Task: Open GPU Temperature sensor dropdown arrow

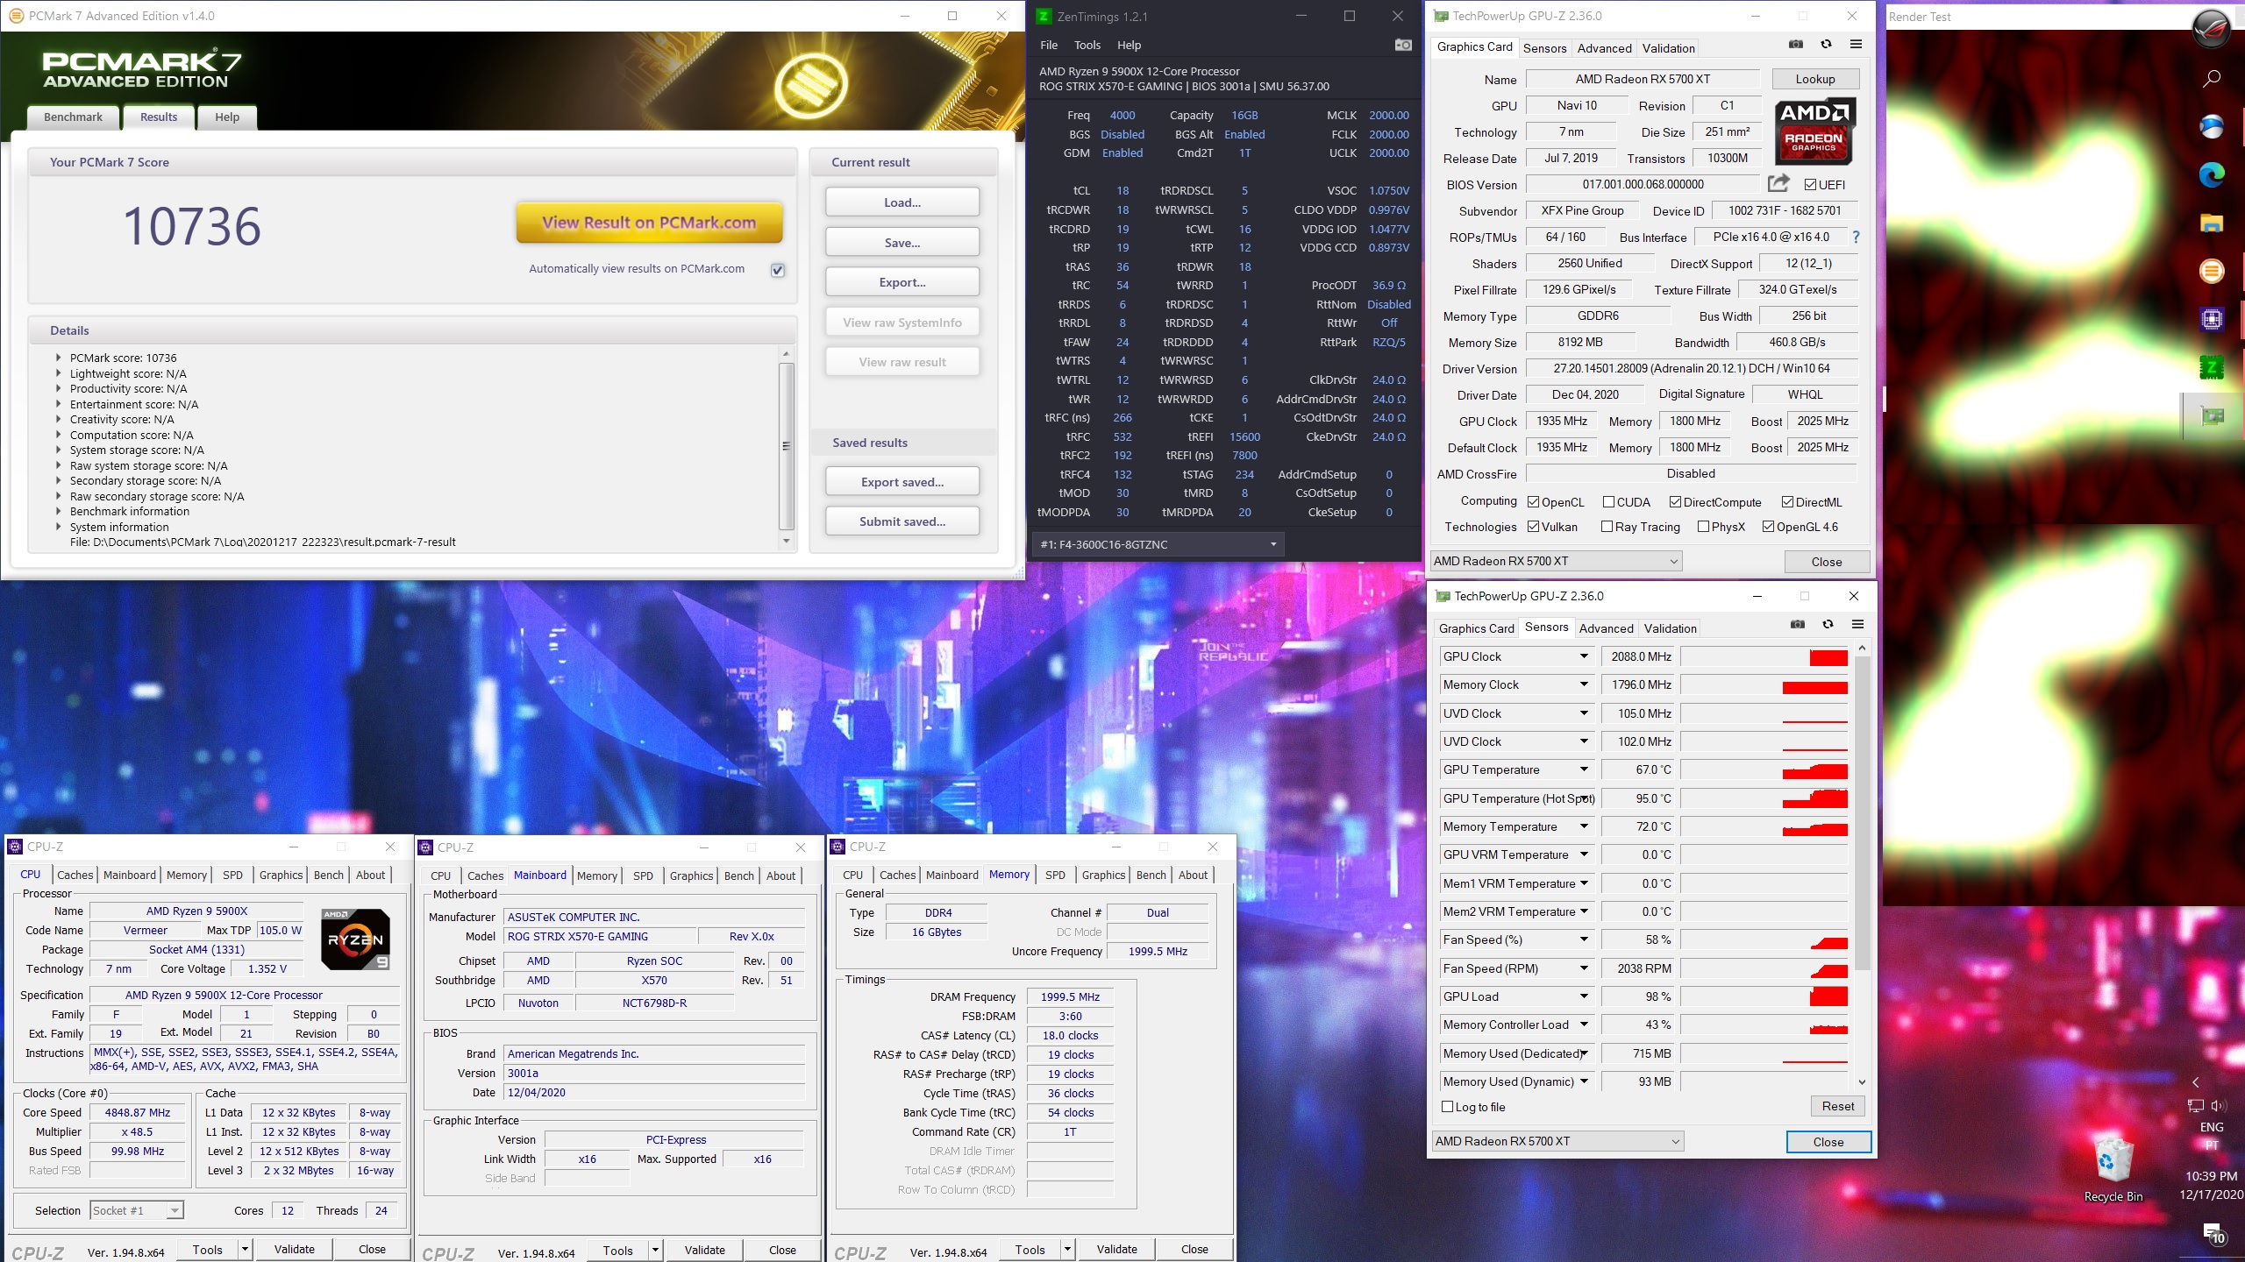Action: pyautogui.click(x=1584, y=769)
